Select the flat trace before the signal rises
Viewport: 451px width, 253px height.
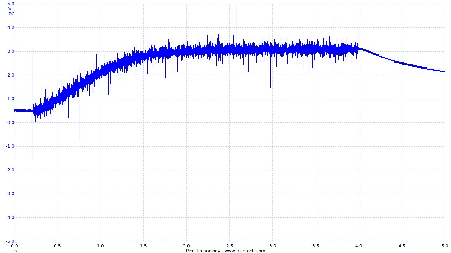pos(23,111)
